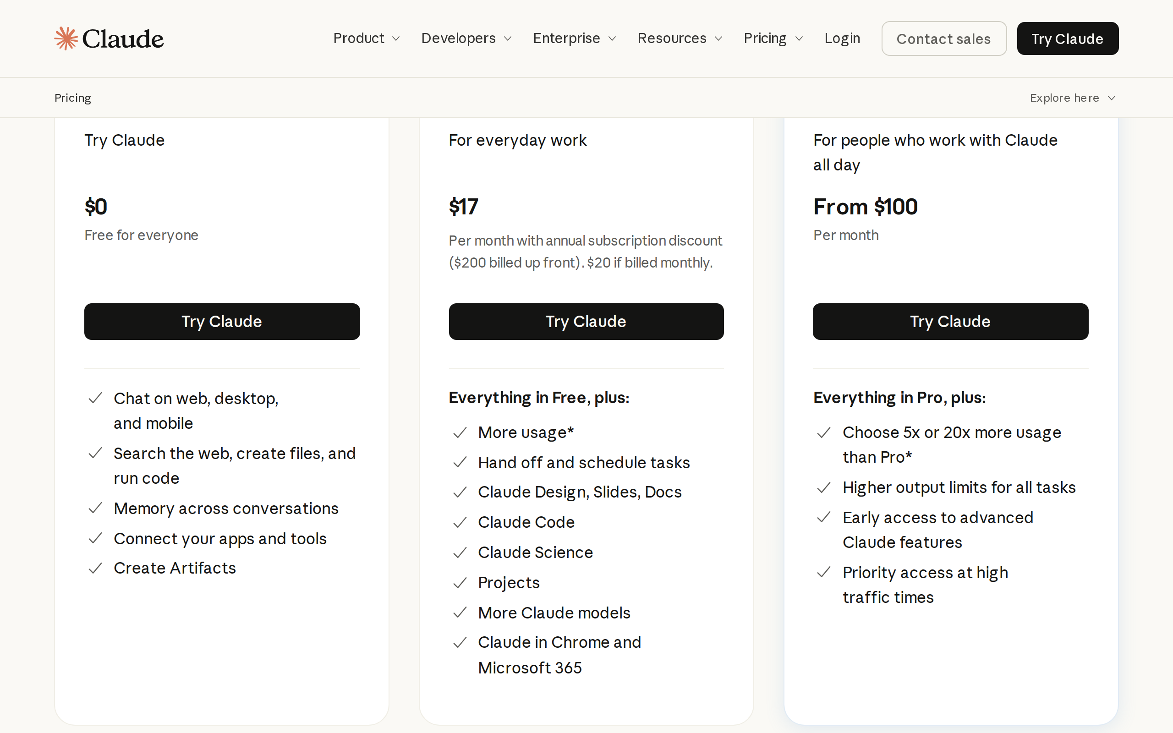Click checkmark beside Early access to advanced
Screen dimensions: 1173x733
823,517
